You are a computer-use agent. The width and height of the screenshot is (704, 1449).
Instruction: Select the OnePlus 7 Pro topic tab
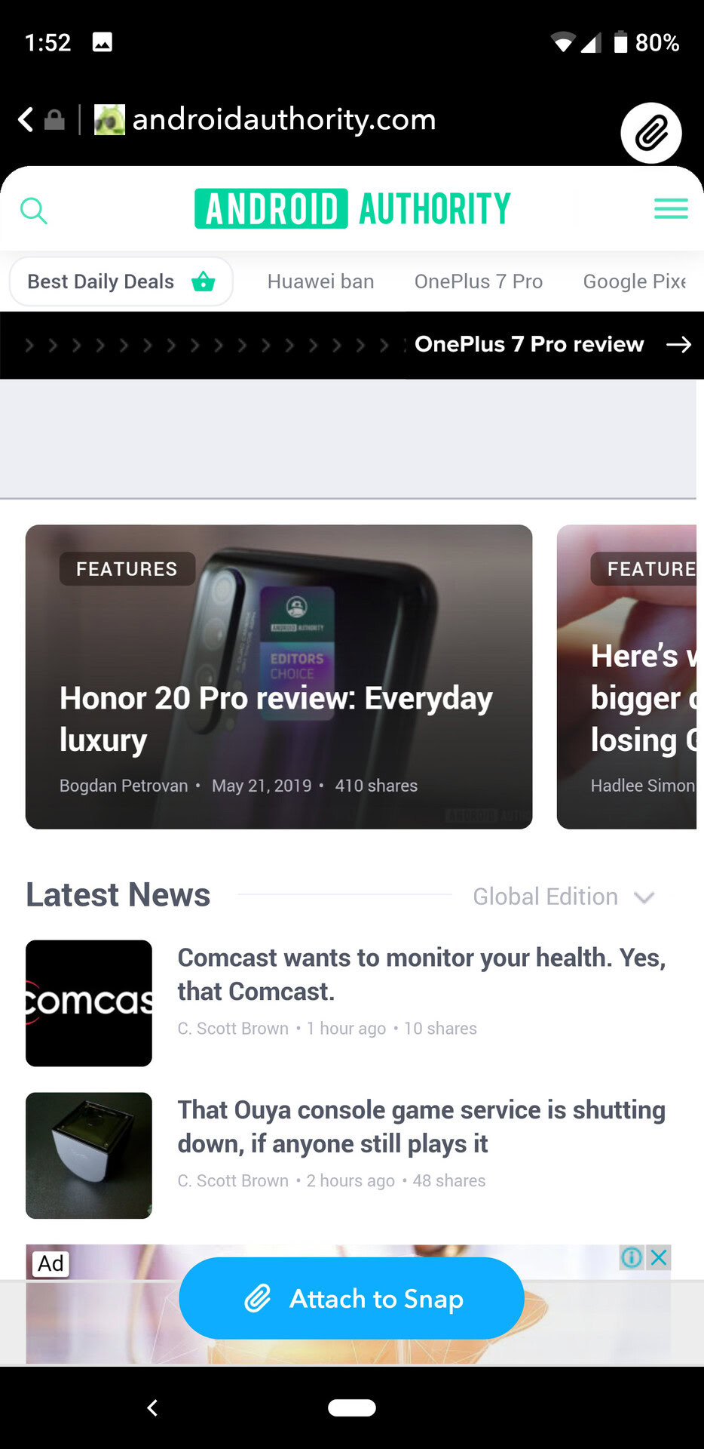[x=479, y=281]
